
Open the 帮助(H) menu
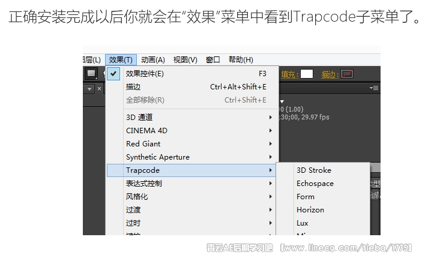[241, 60]
